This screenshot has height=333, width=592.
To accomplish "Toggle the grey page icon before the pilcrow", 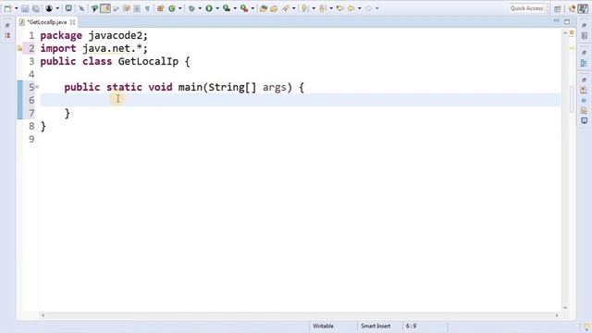I will click(x=137, y=8).
